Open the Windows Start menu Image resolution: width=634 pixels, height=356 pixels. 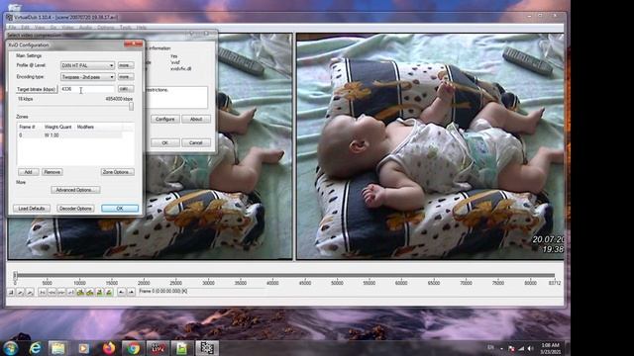(11, 347)
